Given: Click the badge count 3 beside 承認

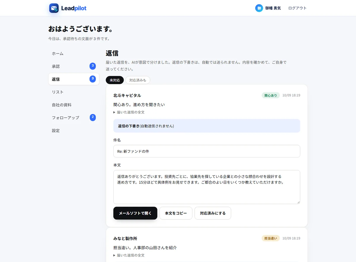Looking at the screenshot, I should tap(93, 66).
